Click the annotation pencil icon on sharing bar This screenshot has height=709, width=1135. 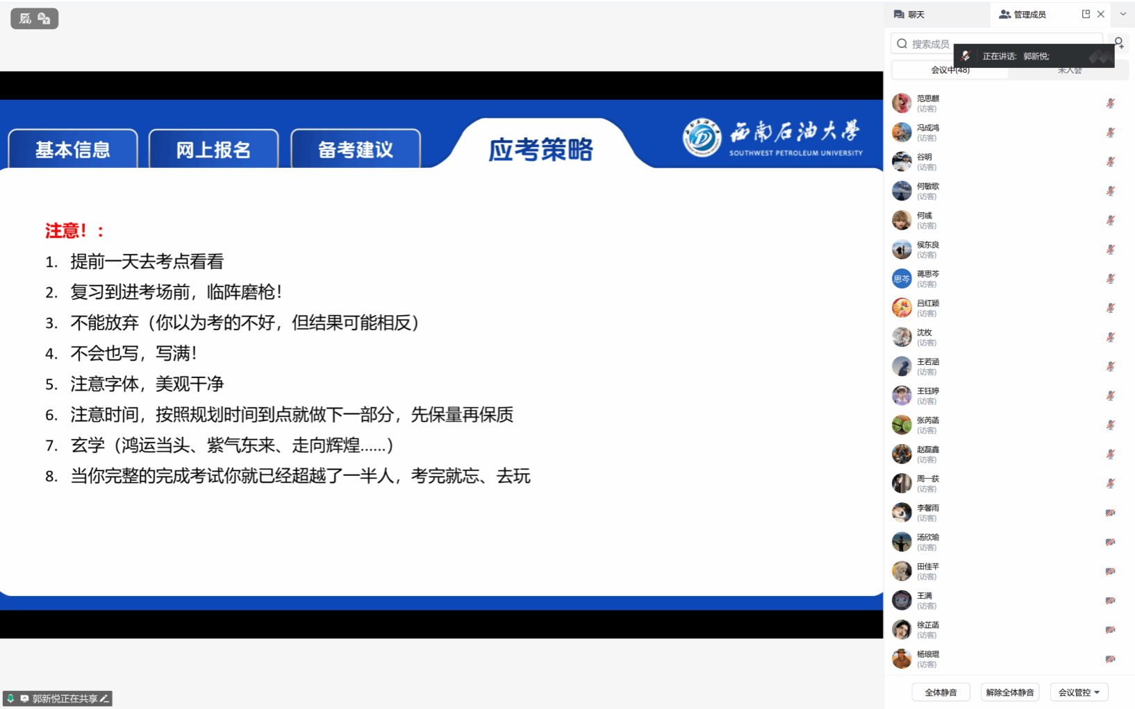104,699
